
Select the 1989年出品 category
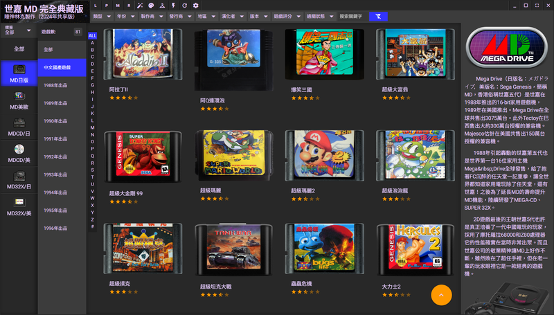62,103
